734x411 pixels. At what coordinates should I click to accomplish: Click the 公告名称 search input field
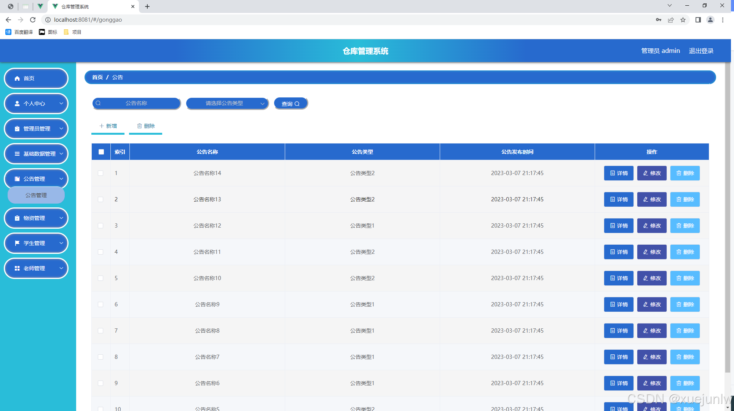137,104
